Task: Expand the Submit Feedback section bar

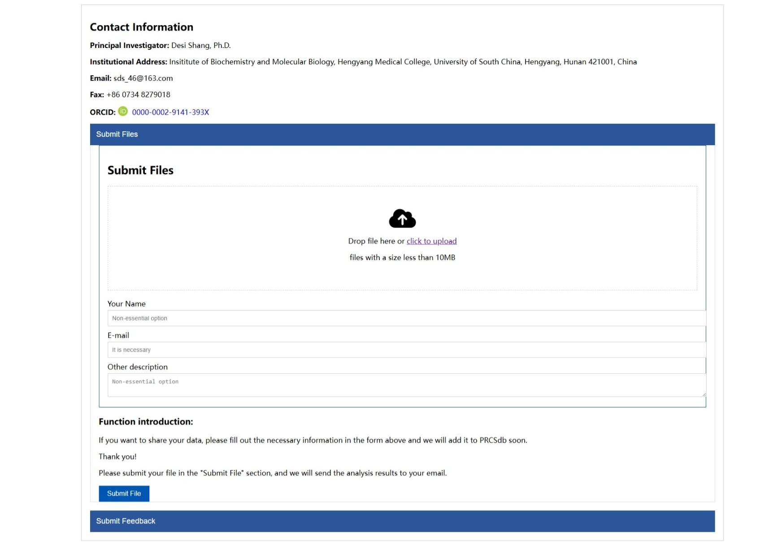Action: pos(402,521)
